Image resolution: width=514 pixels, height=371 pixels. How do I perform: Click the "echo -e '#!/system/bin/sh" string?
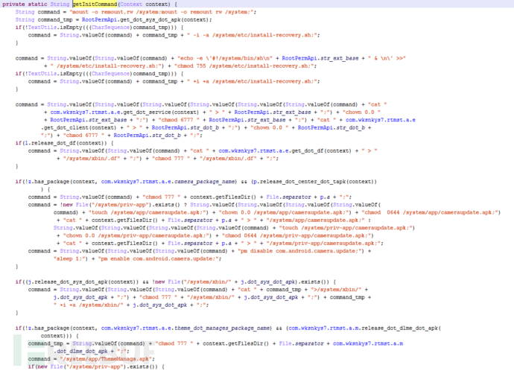click(x=225, y=58)
